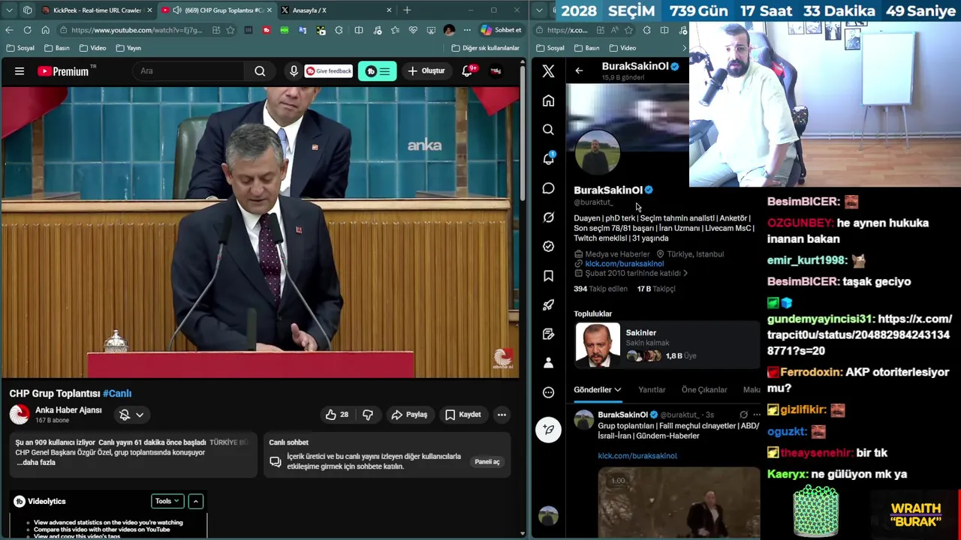This screenshot has height=540, width=961.
Task: Open the Sakinler community card
Action: (667, 345)
